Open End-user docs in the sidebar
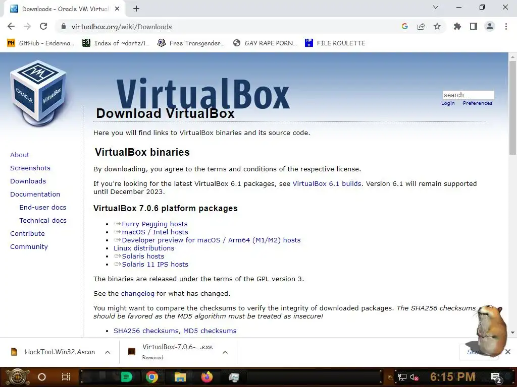The width and height of the screenshot is (517, 387). 43,208
